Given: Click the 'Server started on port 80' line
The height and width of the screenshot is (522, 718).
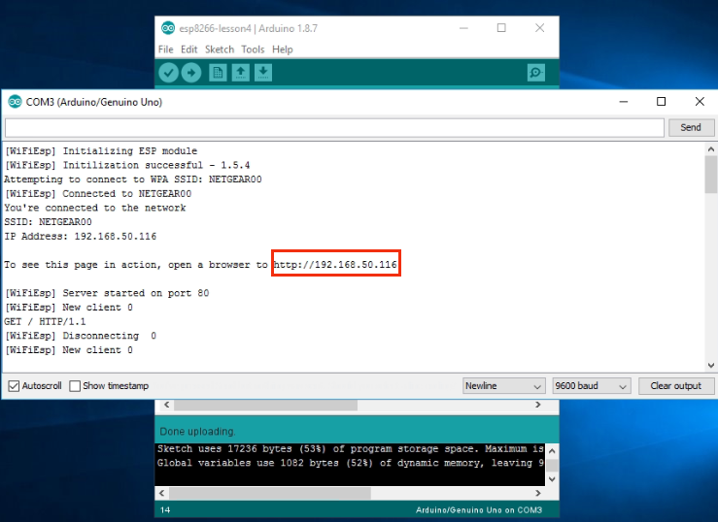Looking at the screenshot, I should click(107, 293).
